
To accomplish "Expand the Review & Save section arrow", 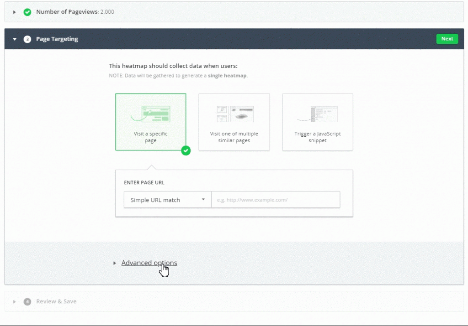I will (x=14, y=301).
